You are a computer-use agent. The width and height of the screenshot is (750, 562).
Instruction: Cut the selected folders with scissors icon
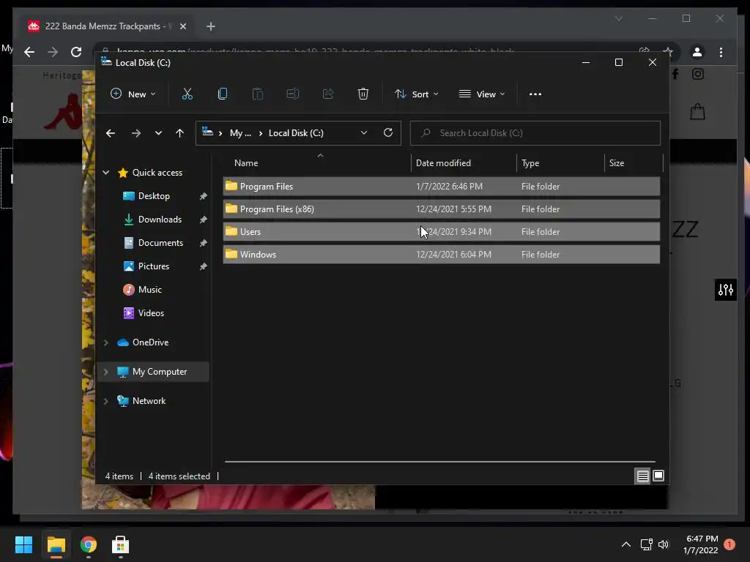tap(187, 94)
